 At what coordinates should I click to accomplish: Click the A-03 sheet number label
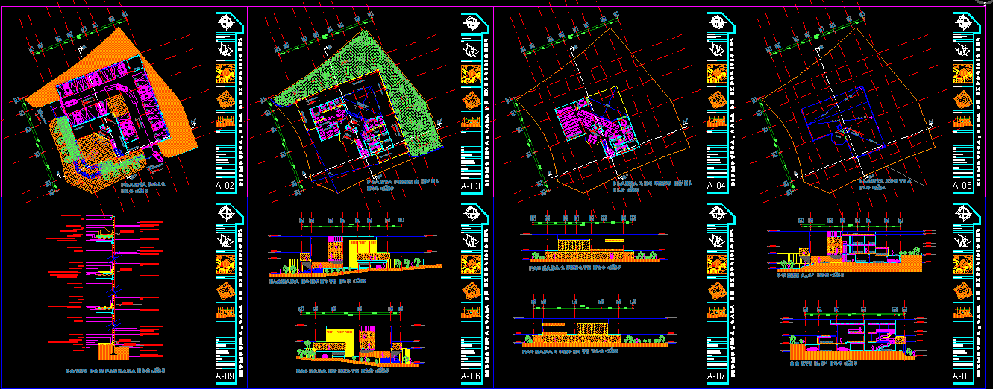coord(471,186)
